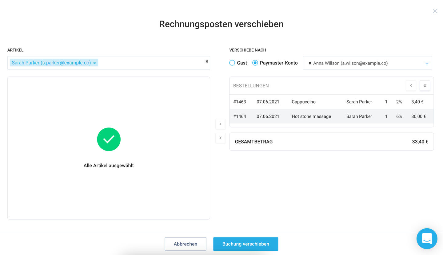Click the right arrow between panels

[221, 124]
